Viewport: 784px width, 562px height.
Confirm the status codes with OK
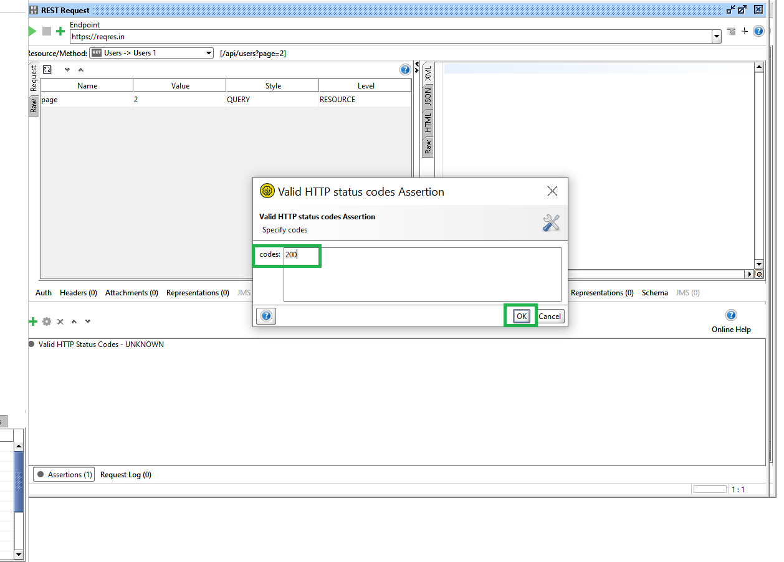point(521,316)
